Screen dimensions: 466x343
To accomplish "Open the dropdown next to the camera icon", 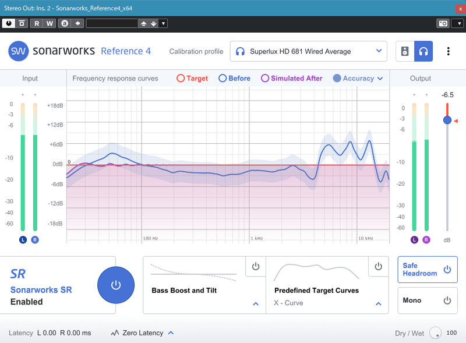I will (458, 23).
